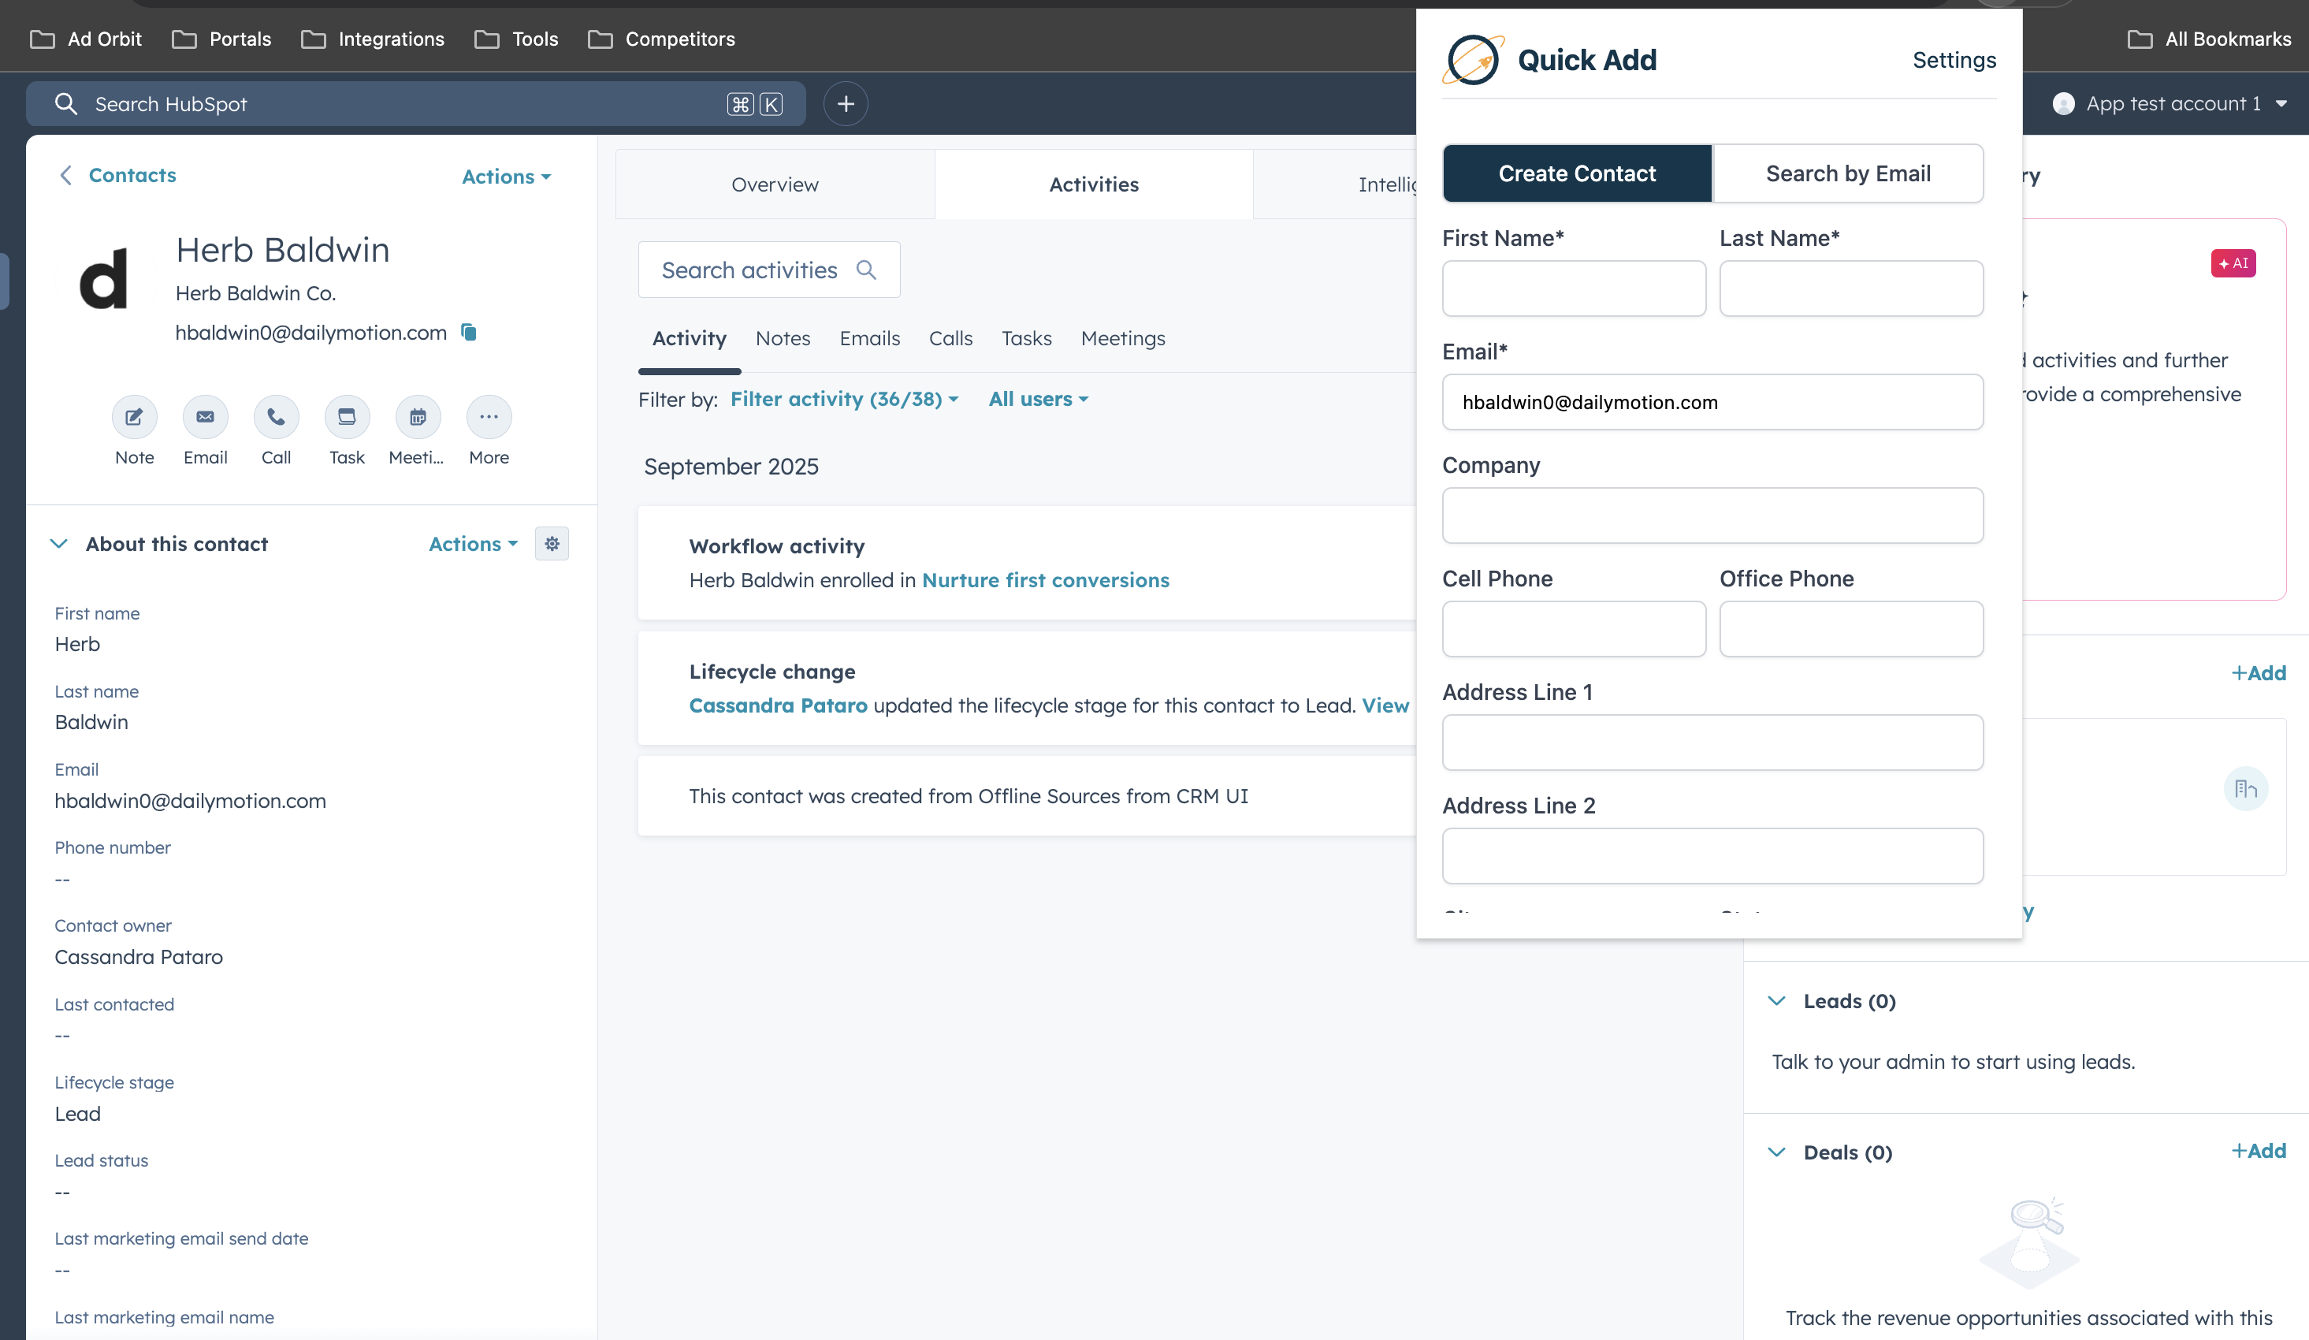Image resolution: width=2309 pixels, height=1340 pixels.
Task: Open Quick Add Settings
Action: [1954, 60]
